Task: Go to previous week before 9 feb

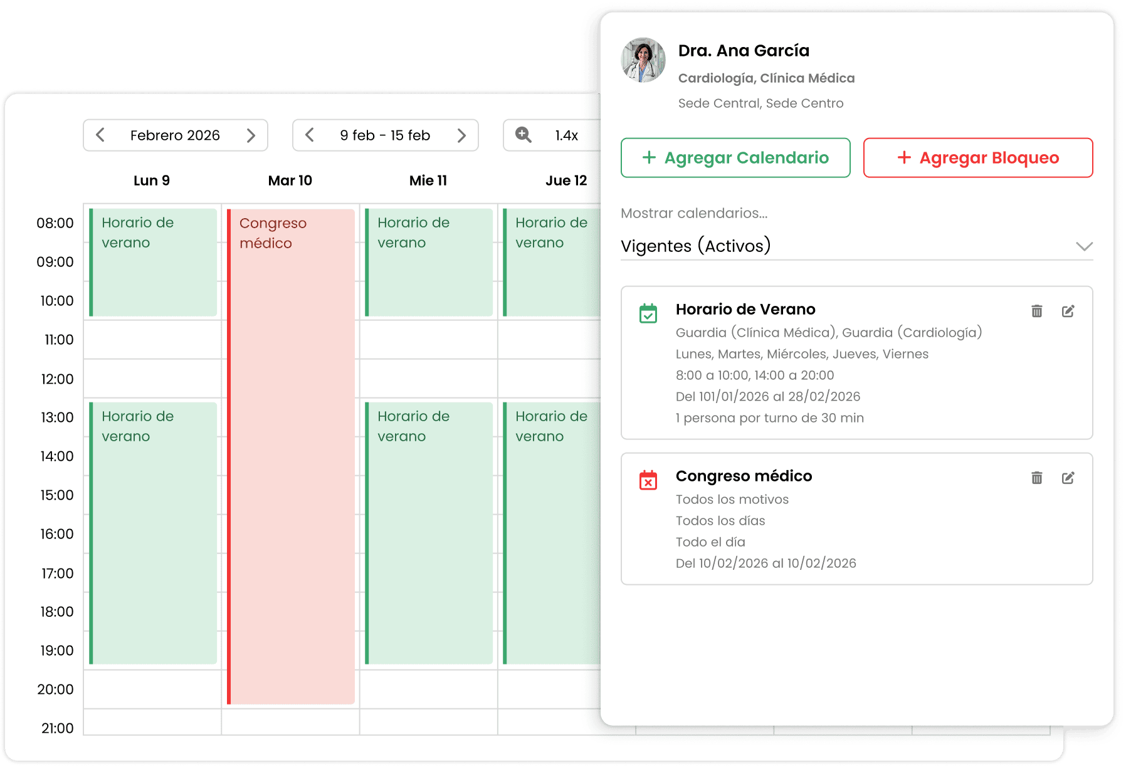Action: pyautogui.click(x=310, y=135)
